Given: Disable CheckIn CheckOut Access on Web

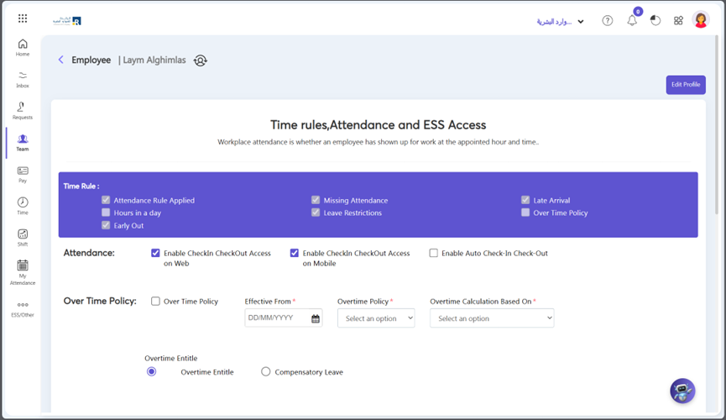Looking at the screenshot, I should point(155,253).
